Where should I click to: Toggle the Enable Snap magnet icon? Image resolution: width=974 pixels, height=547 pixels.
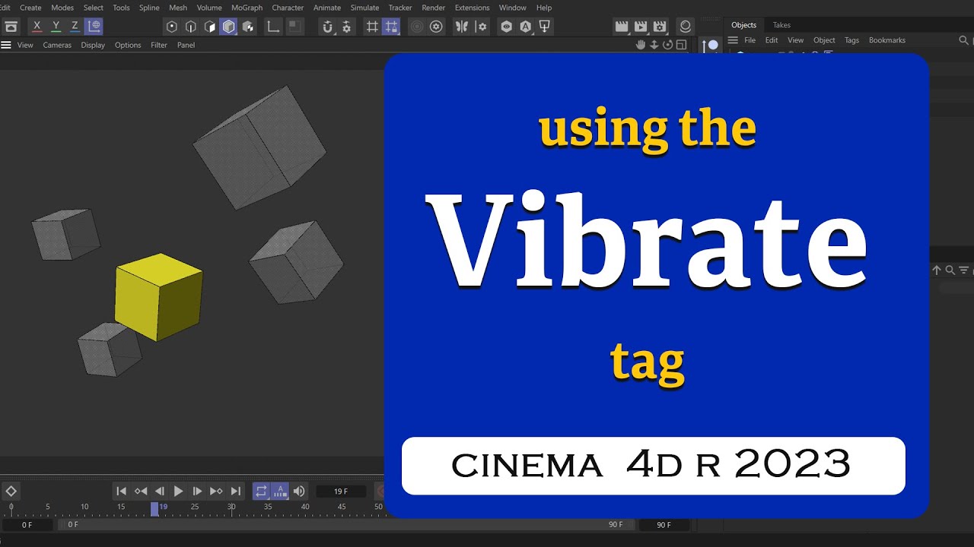pyautogui.click(x=328, y=27)
